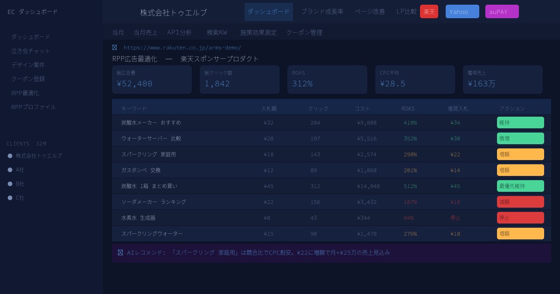Click keyword ガスボンベ 交換
Viewport: 560px width, 294px height.
[141, 170]
